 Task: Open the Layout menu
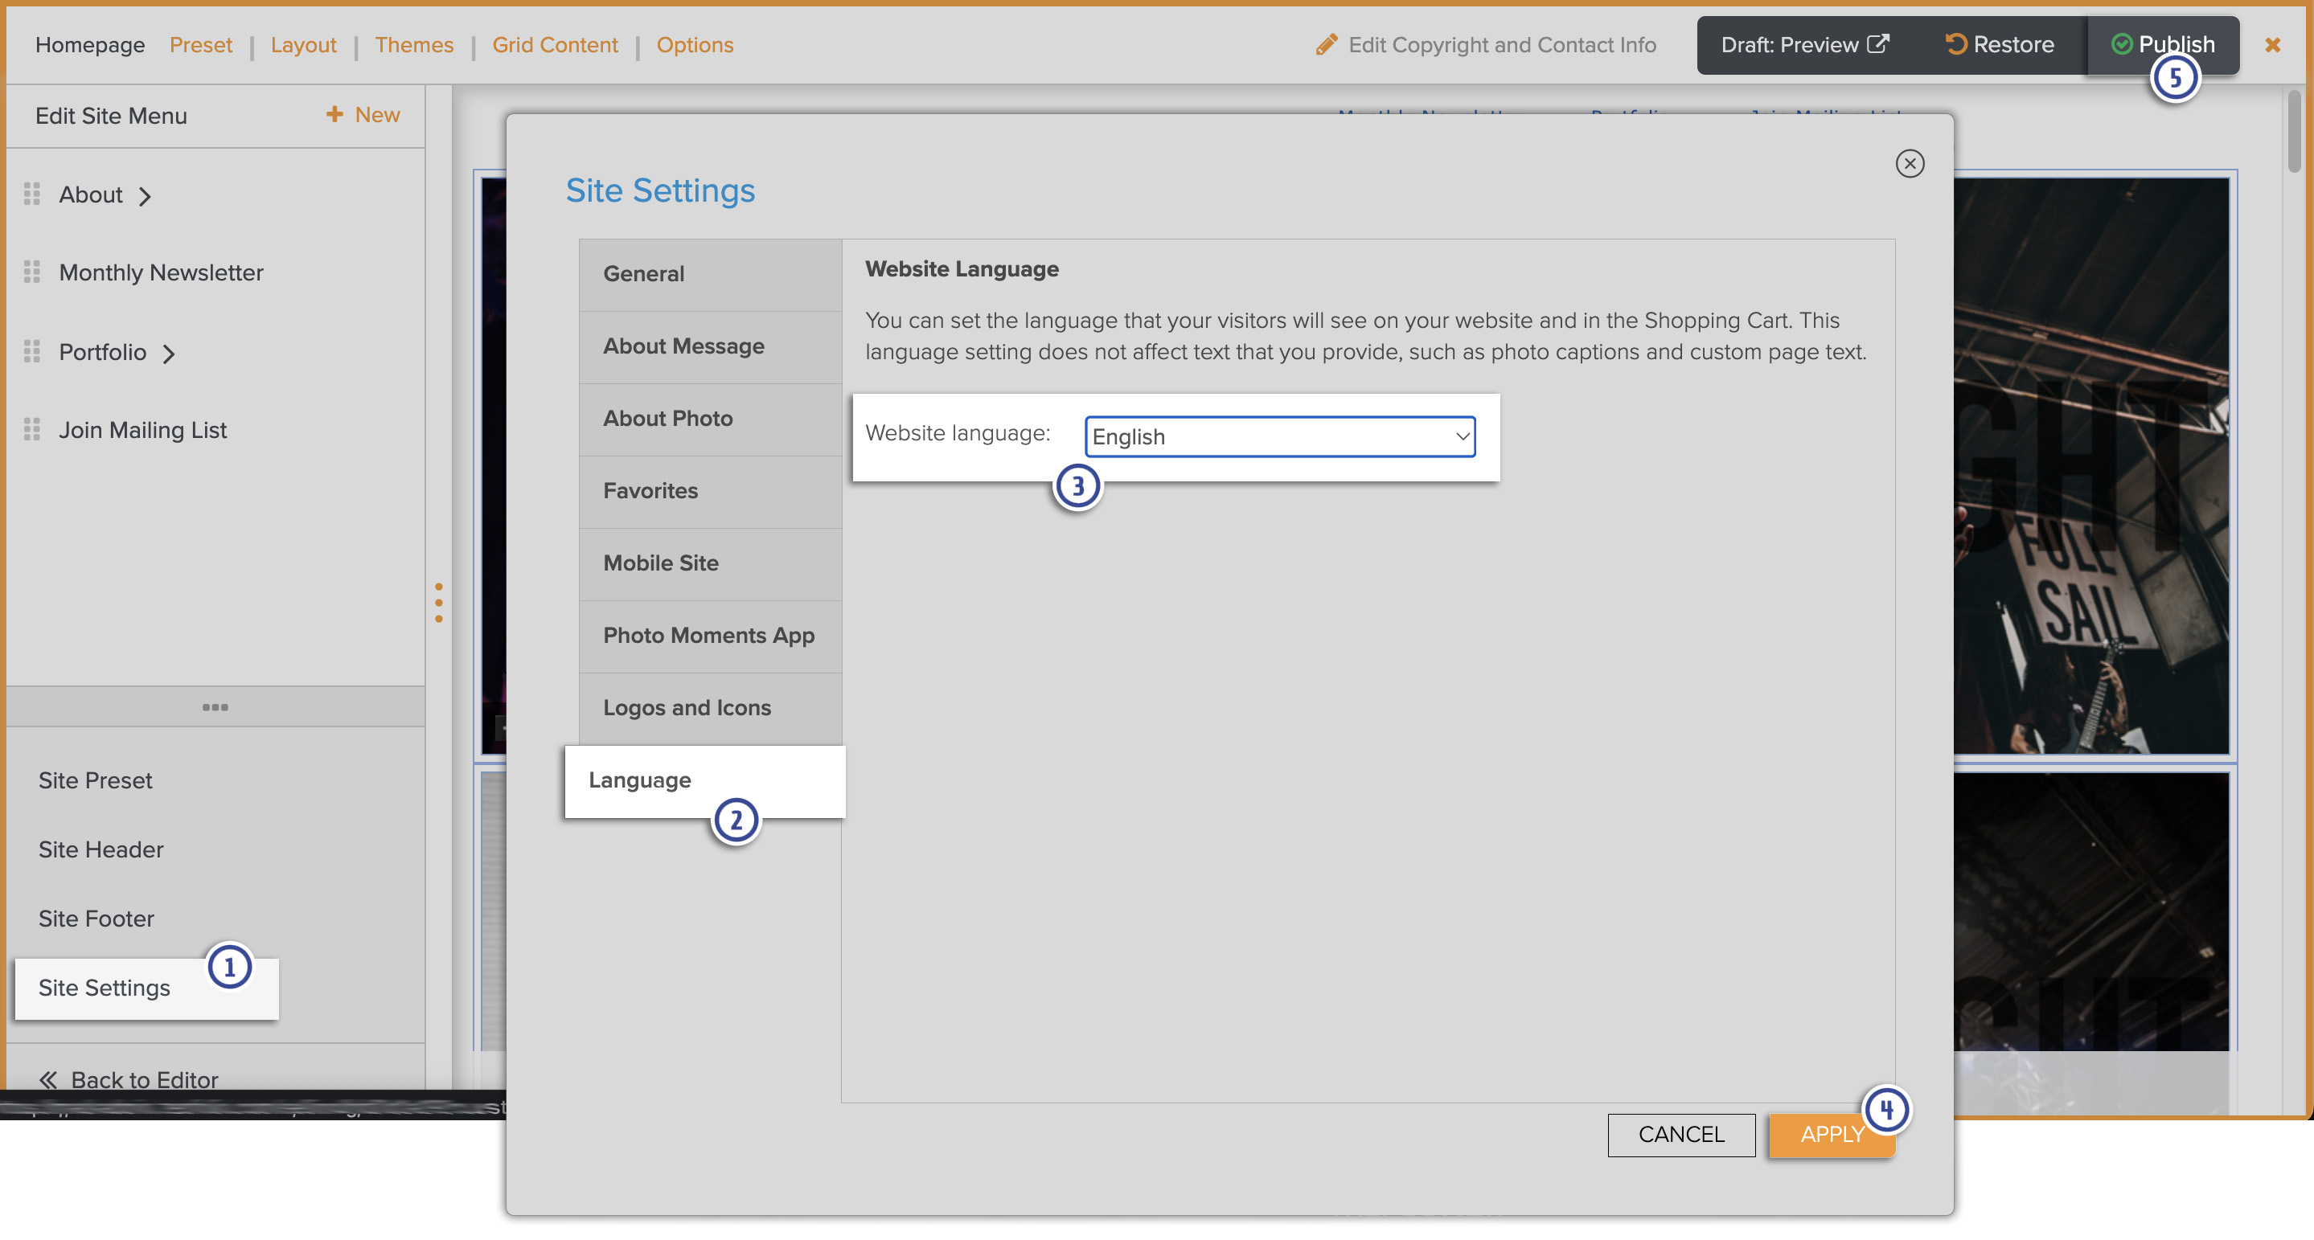pos(304,45)
